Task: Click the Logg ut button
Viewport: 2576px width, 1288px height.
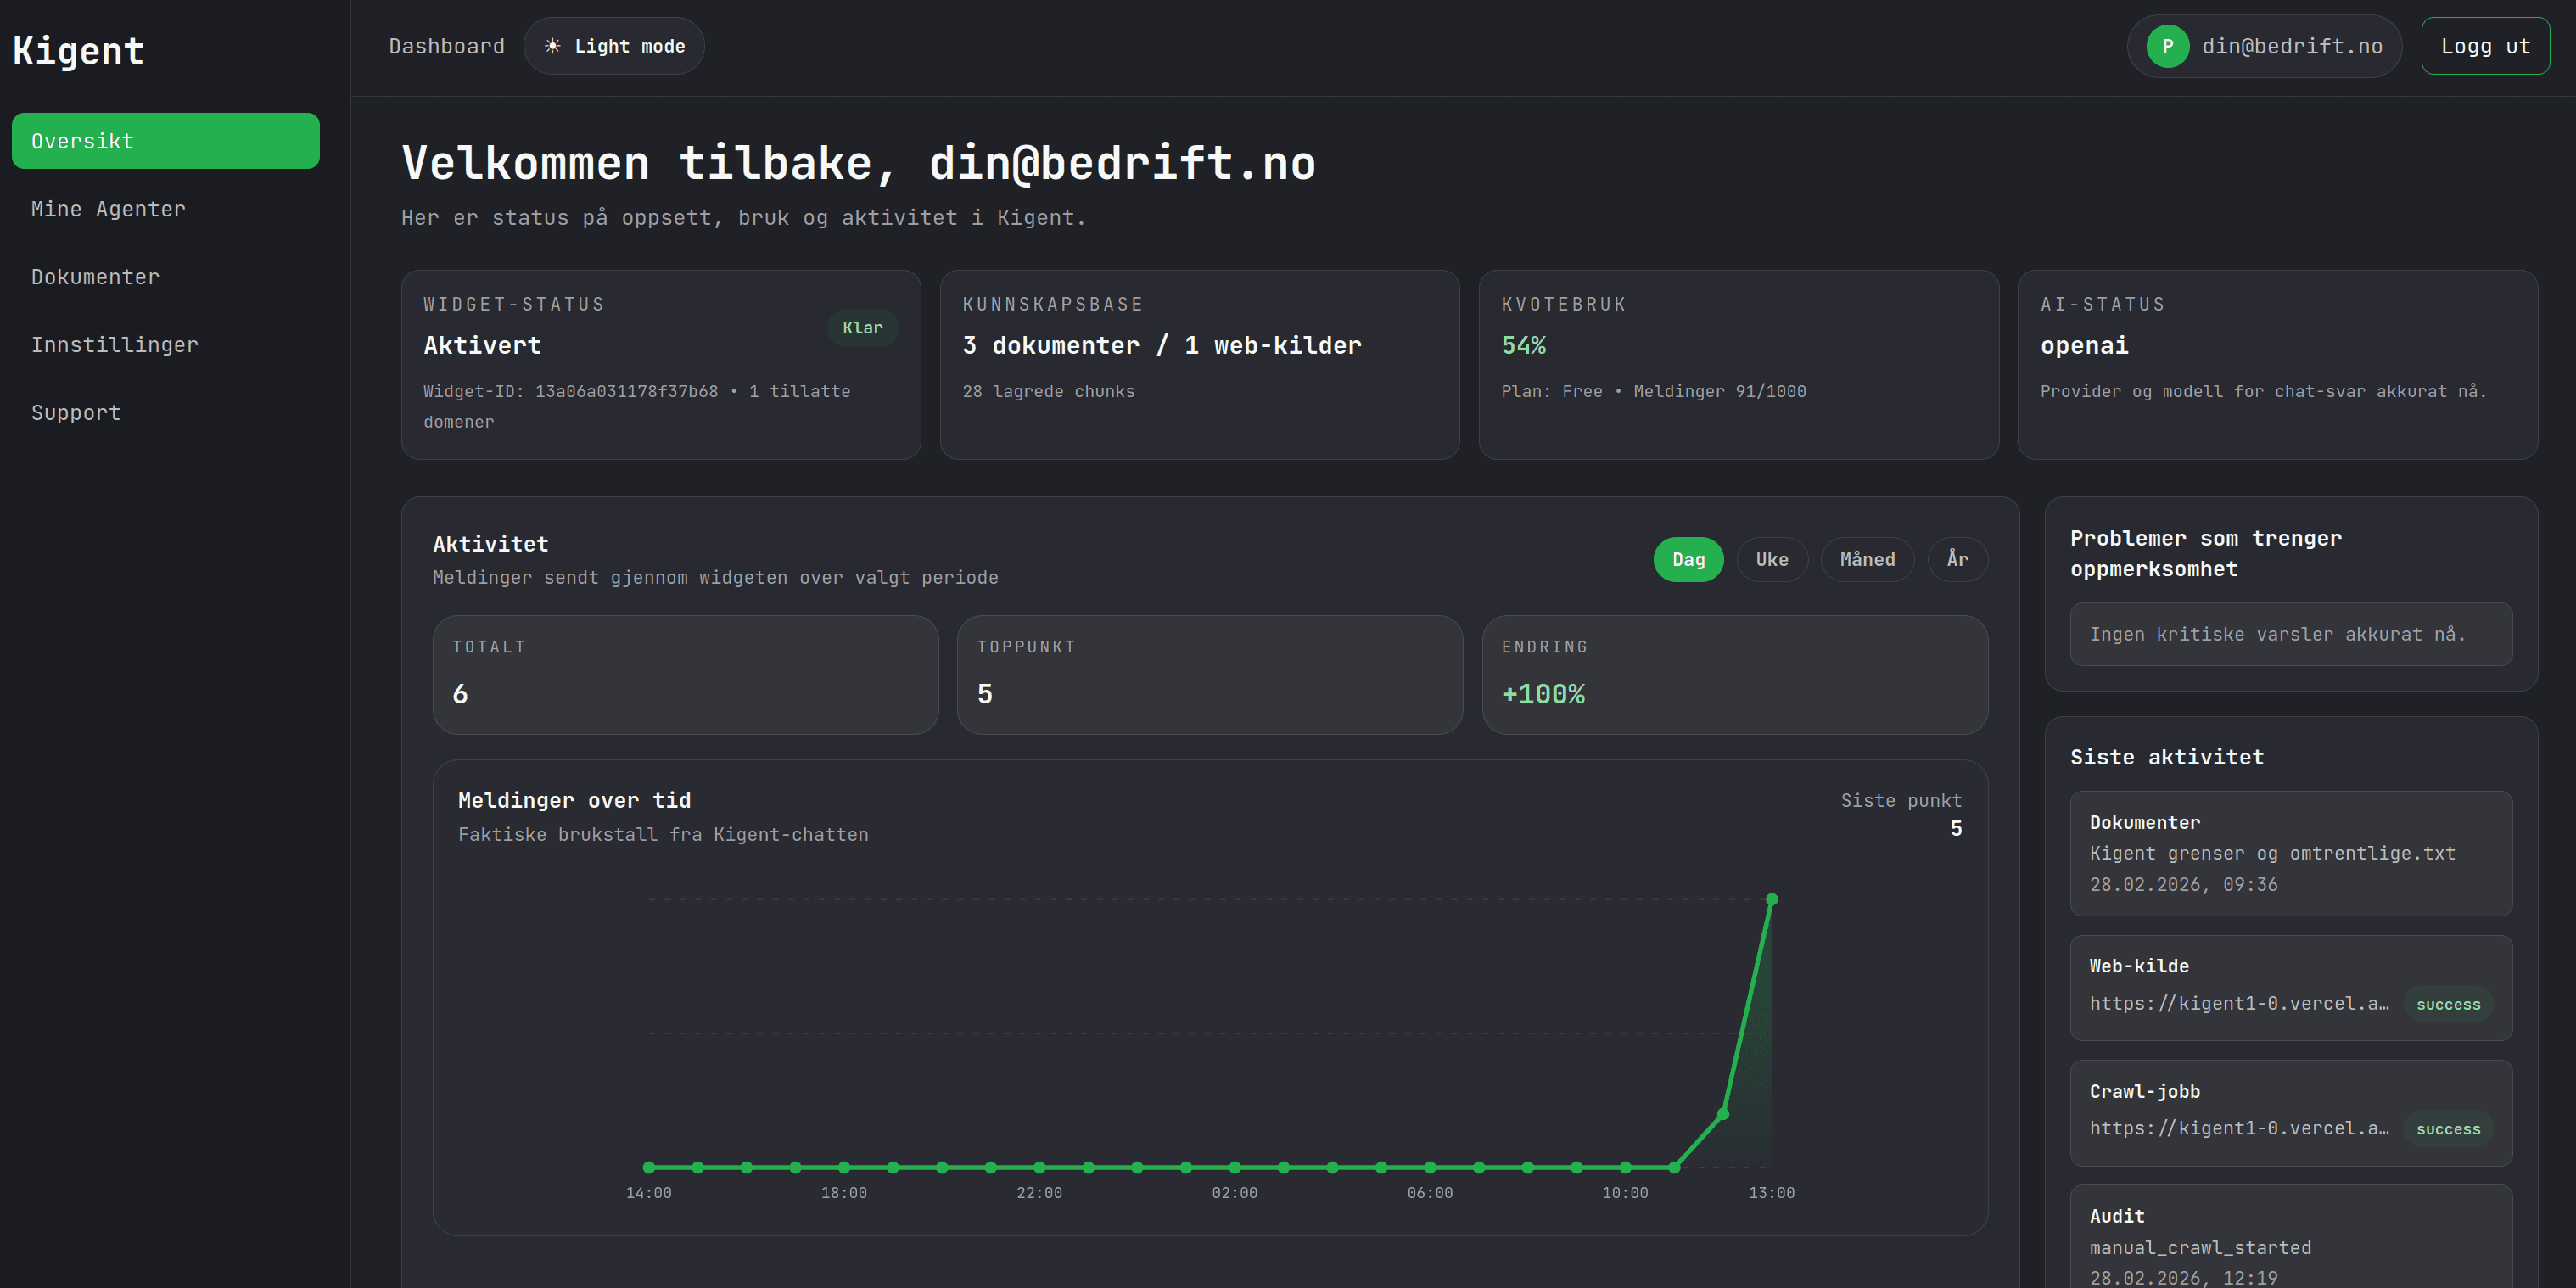Action: coord(2484,46)
